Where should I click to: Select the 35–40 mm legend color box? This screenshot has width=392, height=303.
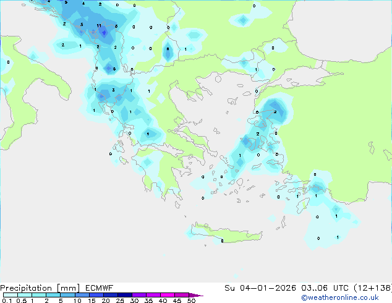point(153,295)
